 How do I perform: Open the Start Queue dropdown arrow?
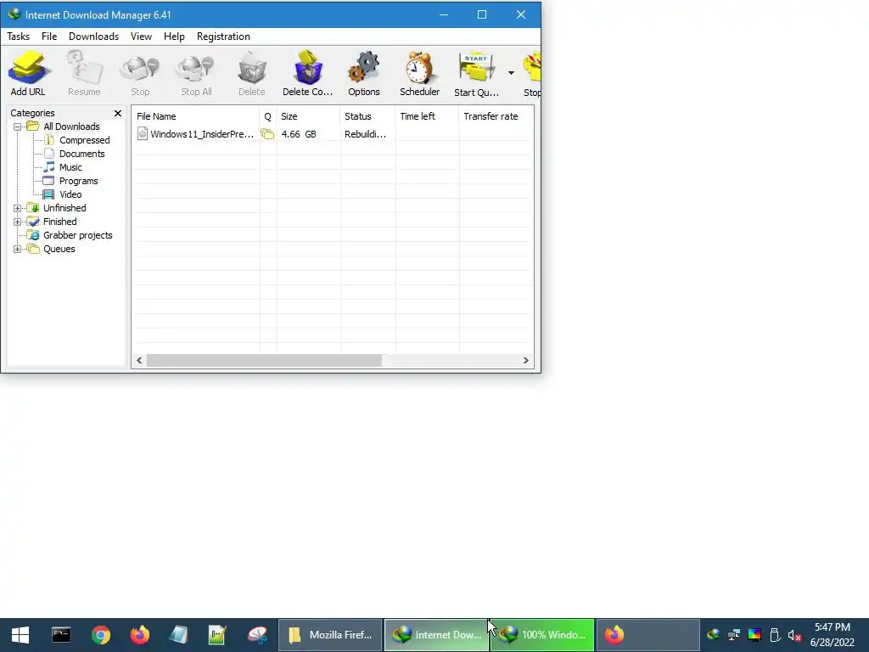(x=511, y=73)
